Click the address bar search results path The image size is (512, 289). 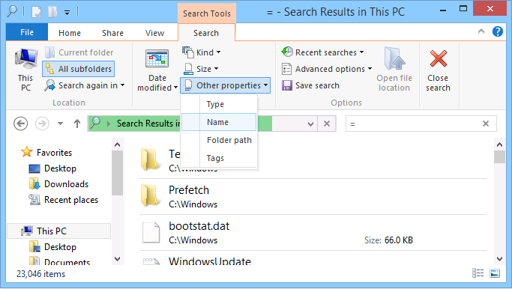pos(148,124)
